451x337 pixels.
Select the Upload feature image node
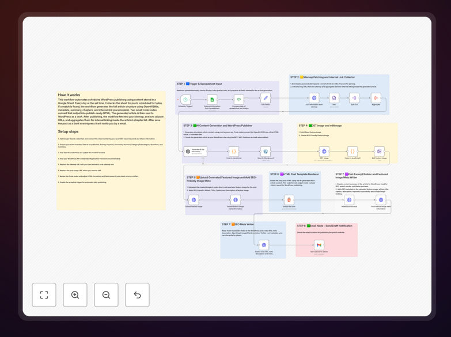coord(194,200)
